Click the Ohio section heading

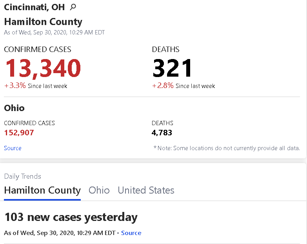click(x=14, y=108)
